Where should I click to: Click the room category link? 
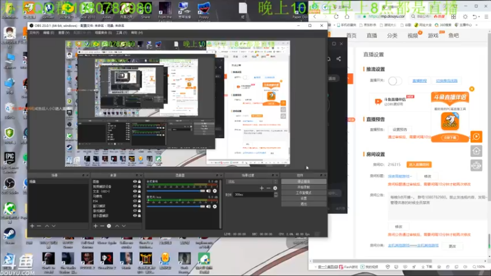click(413, 245)
